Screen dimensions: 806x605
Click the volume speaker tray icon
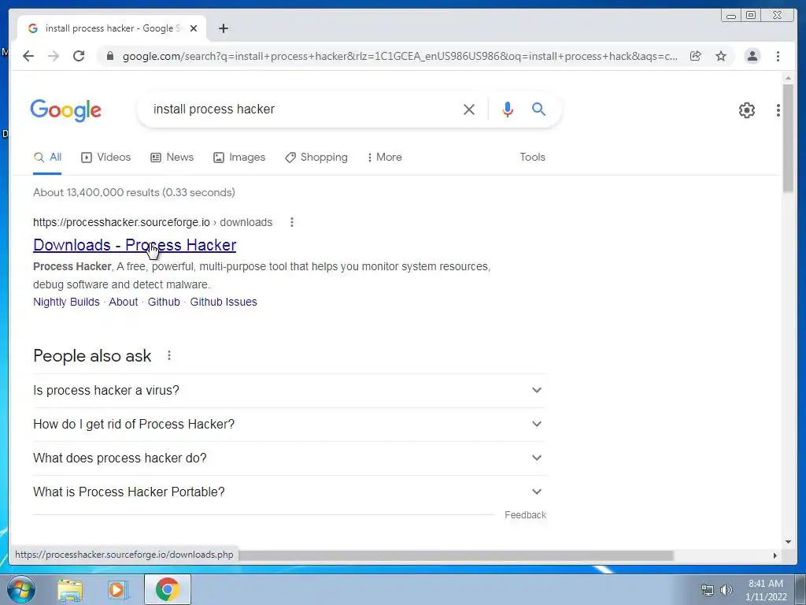point(727,590)
